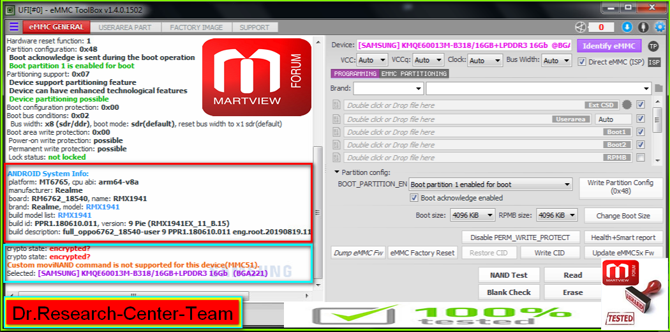The height and width of the screenshot is (332, 670).
Task: Click the file icon on Boot1 row
Action: (x=336, y=132)
